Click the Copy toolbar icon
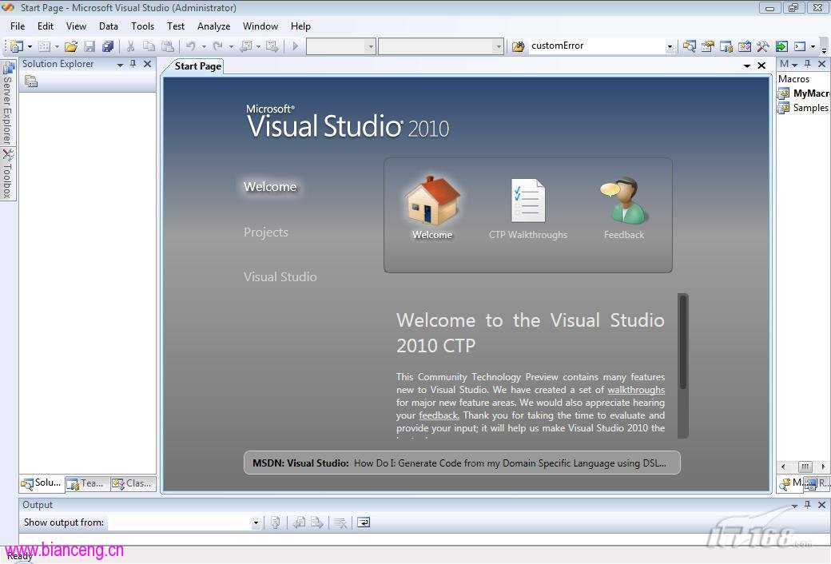Viewport: 831px width, 564px height. tap(149, 46)
